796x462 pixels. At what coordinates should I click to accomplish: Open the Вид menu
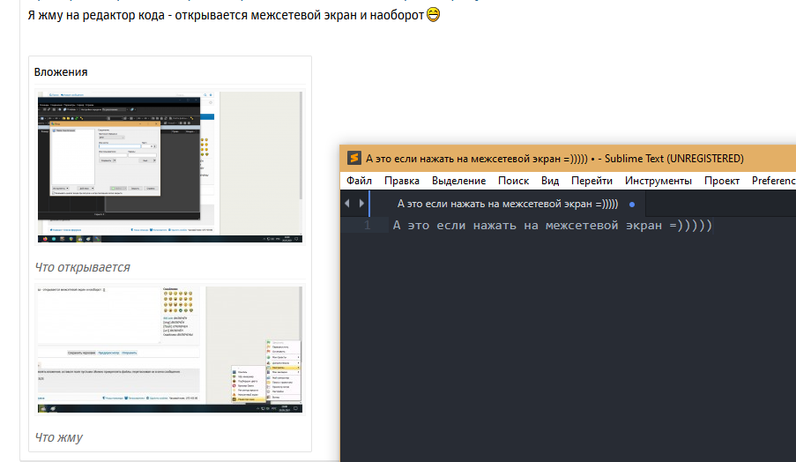(x=550, y=181)
